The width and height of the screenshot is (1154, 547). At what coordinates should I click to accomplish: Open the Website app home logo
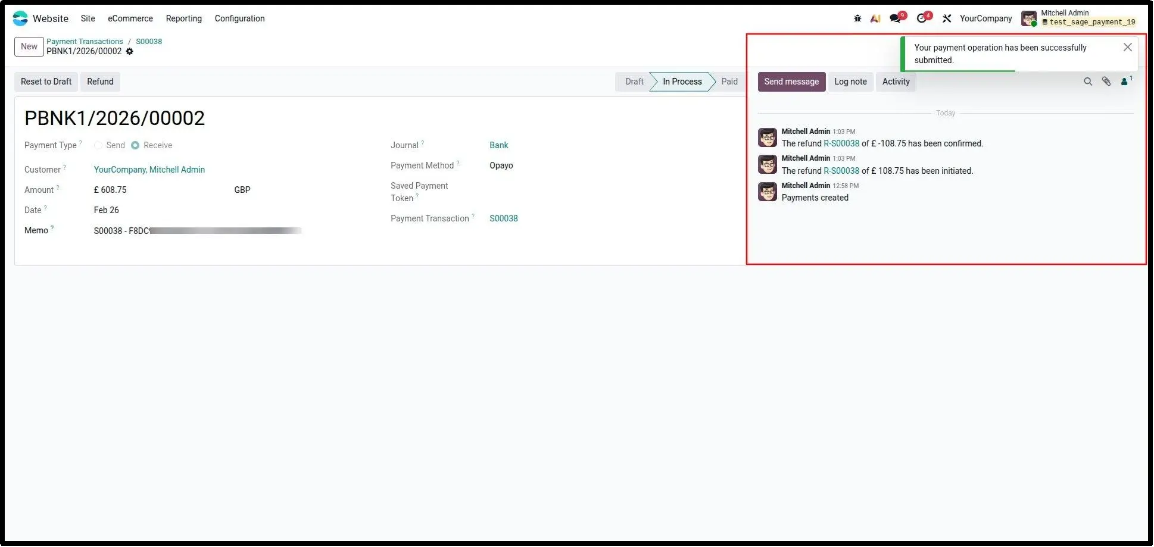tap(20, 18)
